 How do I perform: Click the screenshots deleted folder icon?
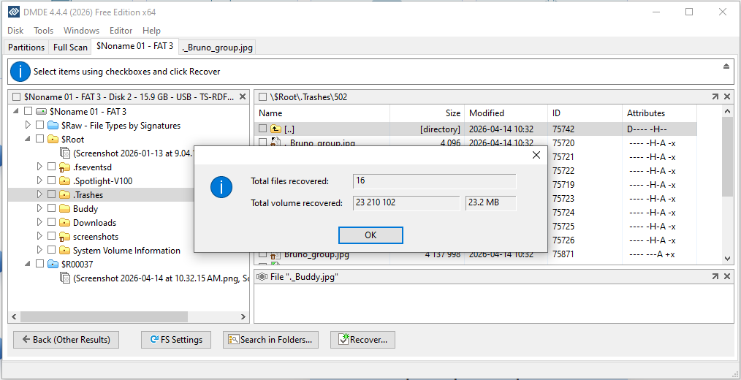65,237
